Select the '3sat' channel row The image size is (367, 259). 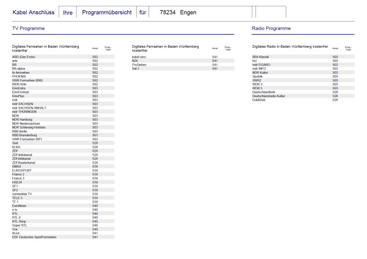click(x=63, y=143)
